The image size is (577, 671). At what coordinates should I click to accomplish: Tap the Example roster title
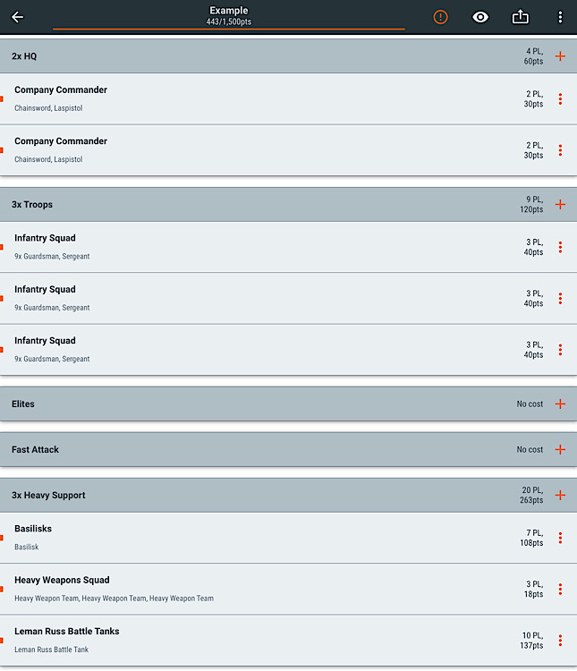(x=229, y=10)
